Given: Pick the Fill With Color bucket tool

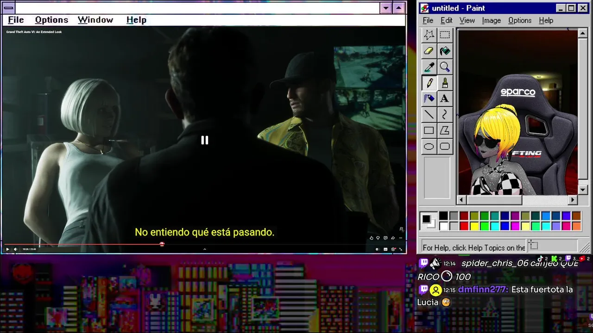Looking at the screenshot, I should [445, 51].
